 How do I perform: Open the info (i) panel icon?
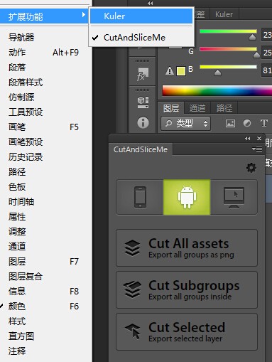pyautogui.click(x=143, y=123)
